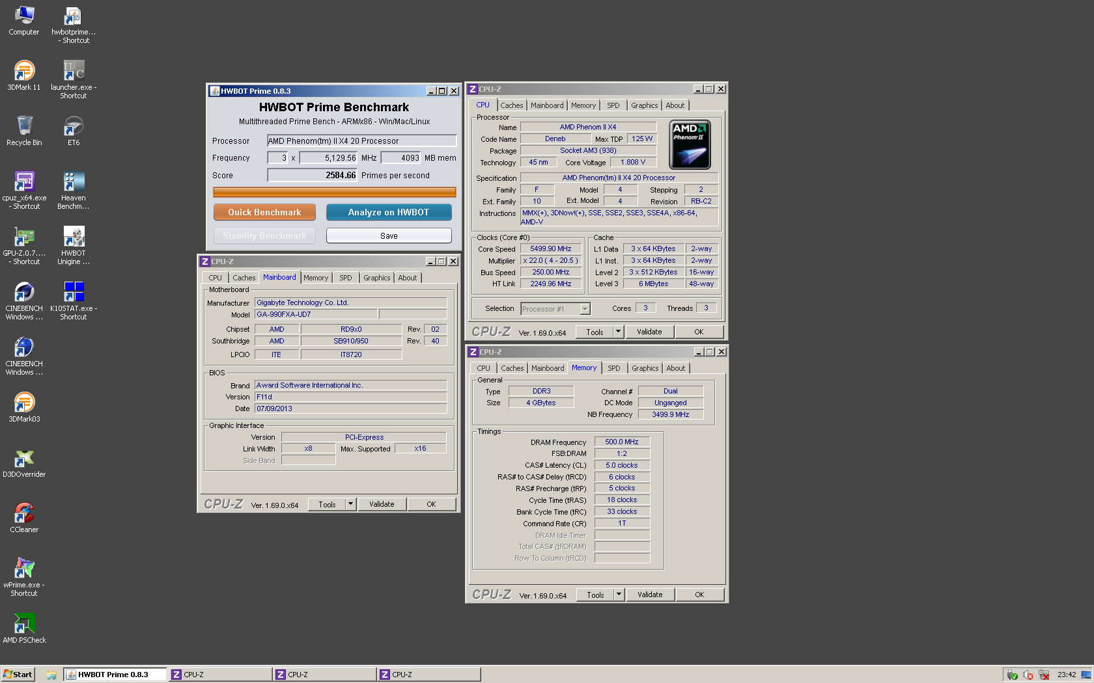Open the taskbar quick-launch folder icon
1094x683 pixels.
51,675
